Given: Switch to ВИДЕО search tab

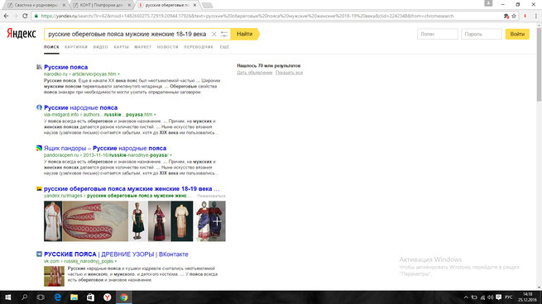Looking at the screenshot, I should pos(101,47).
